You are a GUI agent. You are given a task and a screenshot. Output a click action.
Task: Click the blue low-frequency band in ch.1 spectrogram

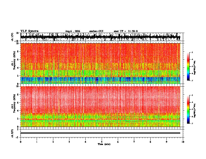[100, 79]
